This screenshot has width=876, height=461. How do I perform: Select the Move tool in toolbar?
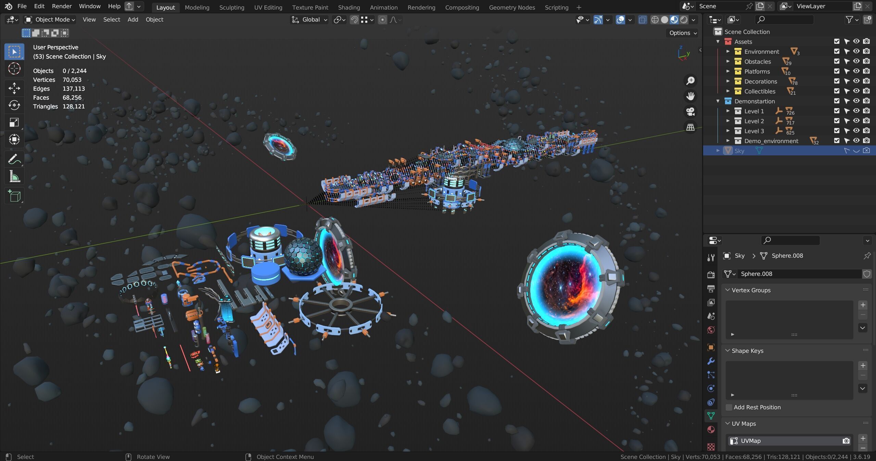[x=14, y=88]
